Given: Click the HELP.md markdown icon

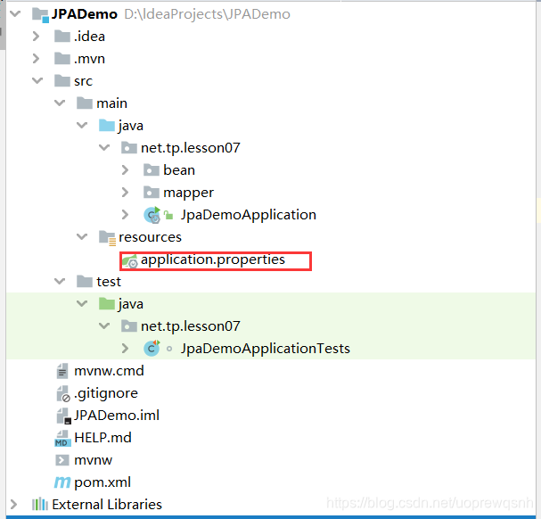Looking at the screenshot, I should pos(62,438).
